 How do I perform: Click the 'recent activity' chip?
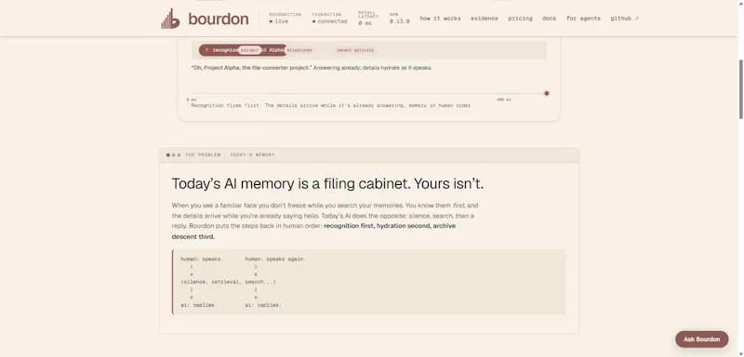(355, 50)
